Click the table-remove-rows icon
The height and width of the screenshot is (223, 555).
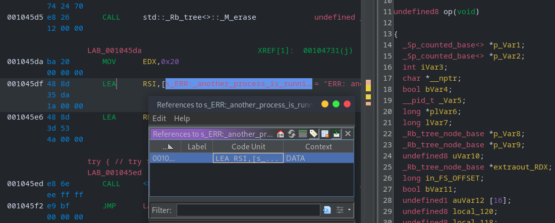(x=324, y=134)
